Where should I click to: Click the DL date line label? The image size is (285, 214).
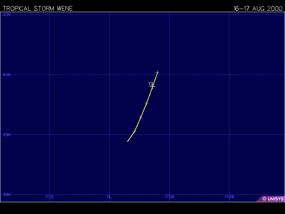(109, 197)
